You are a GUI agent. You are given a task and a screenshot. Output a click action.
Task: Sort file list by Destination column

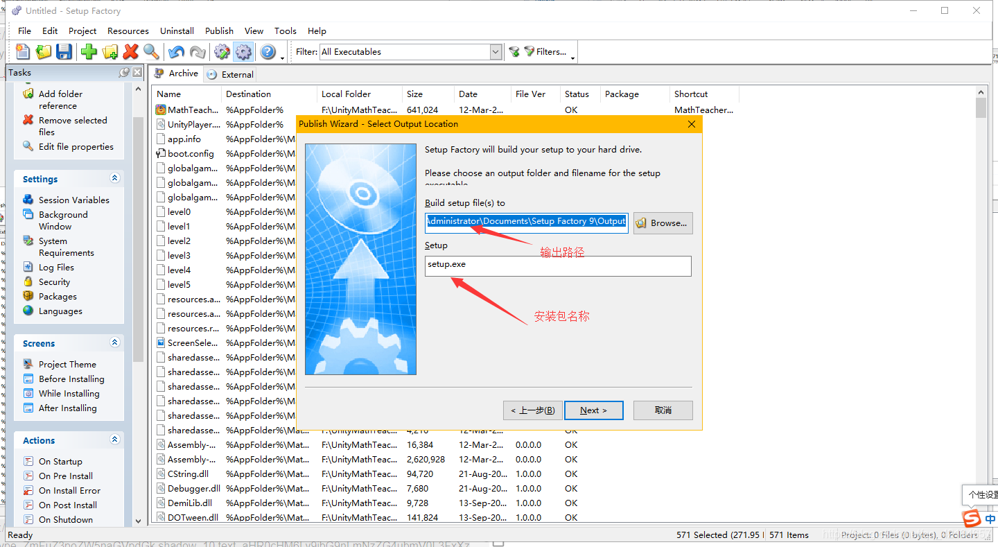point(269,94)
